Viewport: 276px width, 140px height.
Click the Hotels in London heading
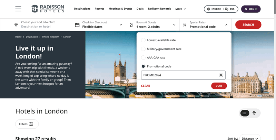(x=41, y=111)
